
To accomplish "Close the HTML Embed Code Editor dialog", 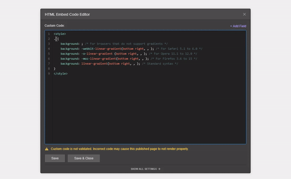I will (x=244, y=14).
